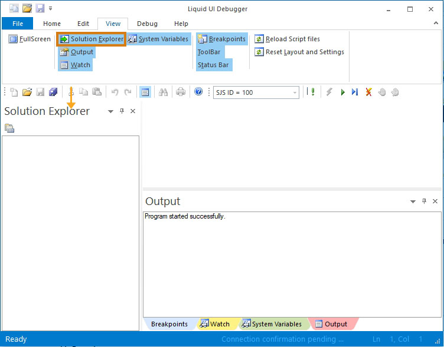Open the Quick Access Toolbar customize arrow
The width and height of the screenshot is (444, 347).
click(x=50, y=8)
